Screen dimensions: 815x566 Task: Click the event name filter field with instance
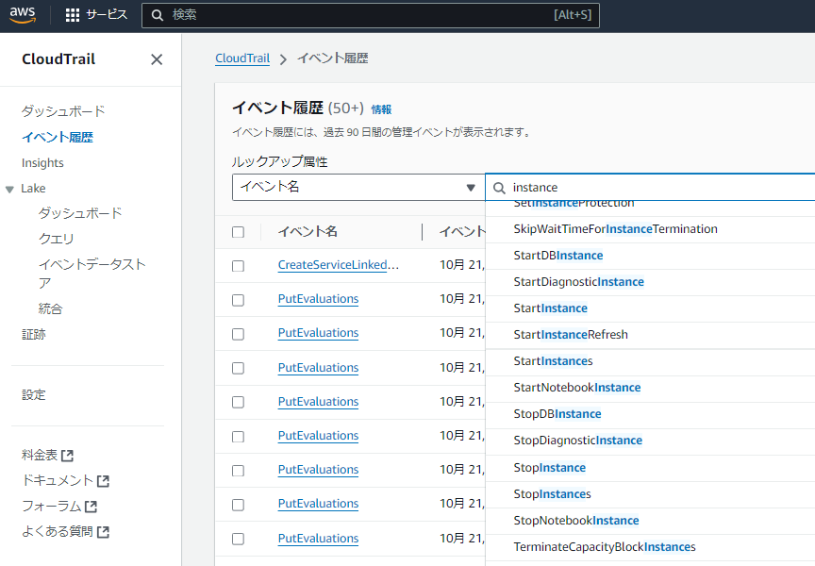pos(650,187)
